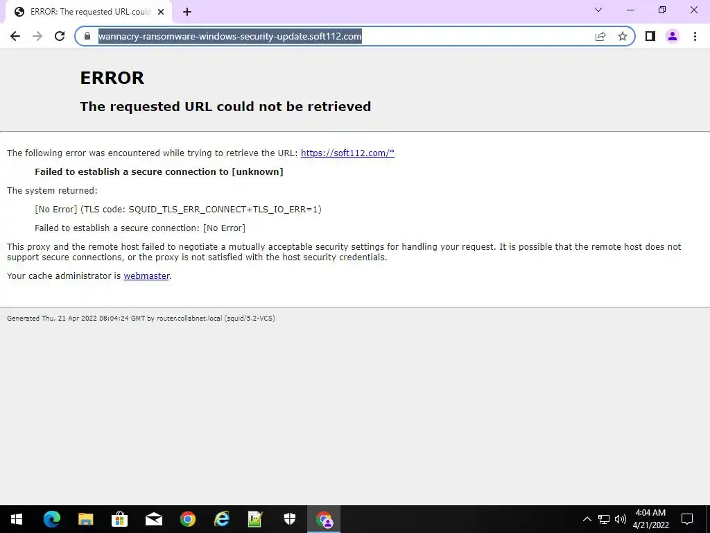This screenshot has height=533, width=710.
Task: Click the webmaster link
Action: [x=146, y=276]
